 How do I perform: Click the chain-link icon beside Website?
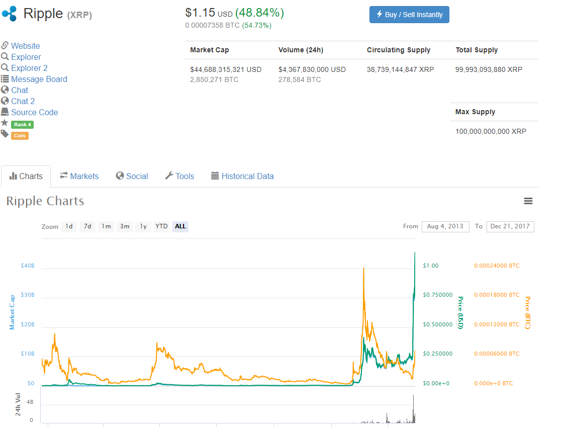click(x=5, y=46)
